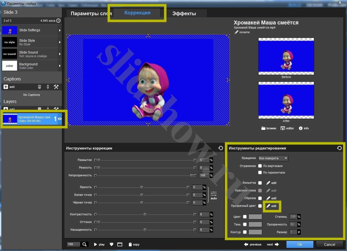Click the Before preview thumbnail
This screenshot has width=347, height=251.
coord(286,56)
